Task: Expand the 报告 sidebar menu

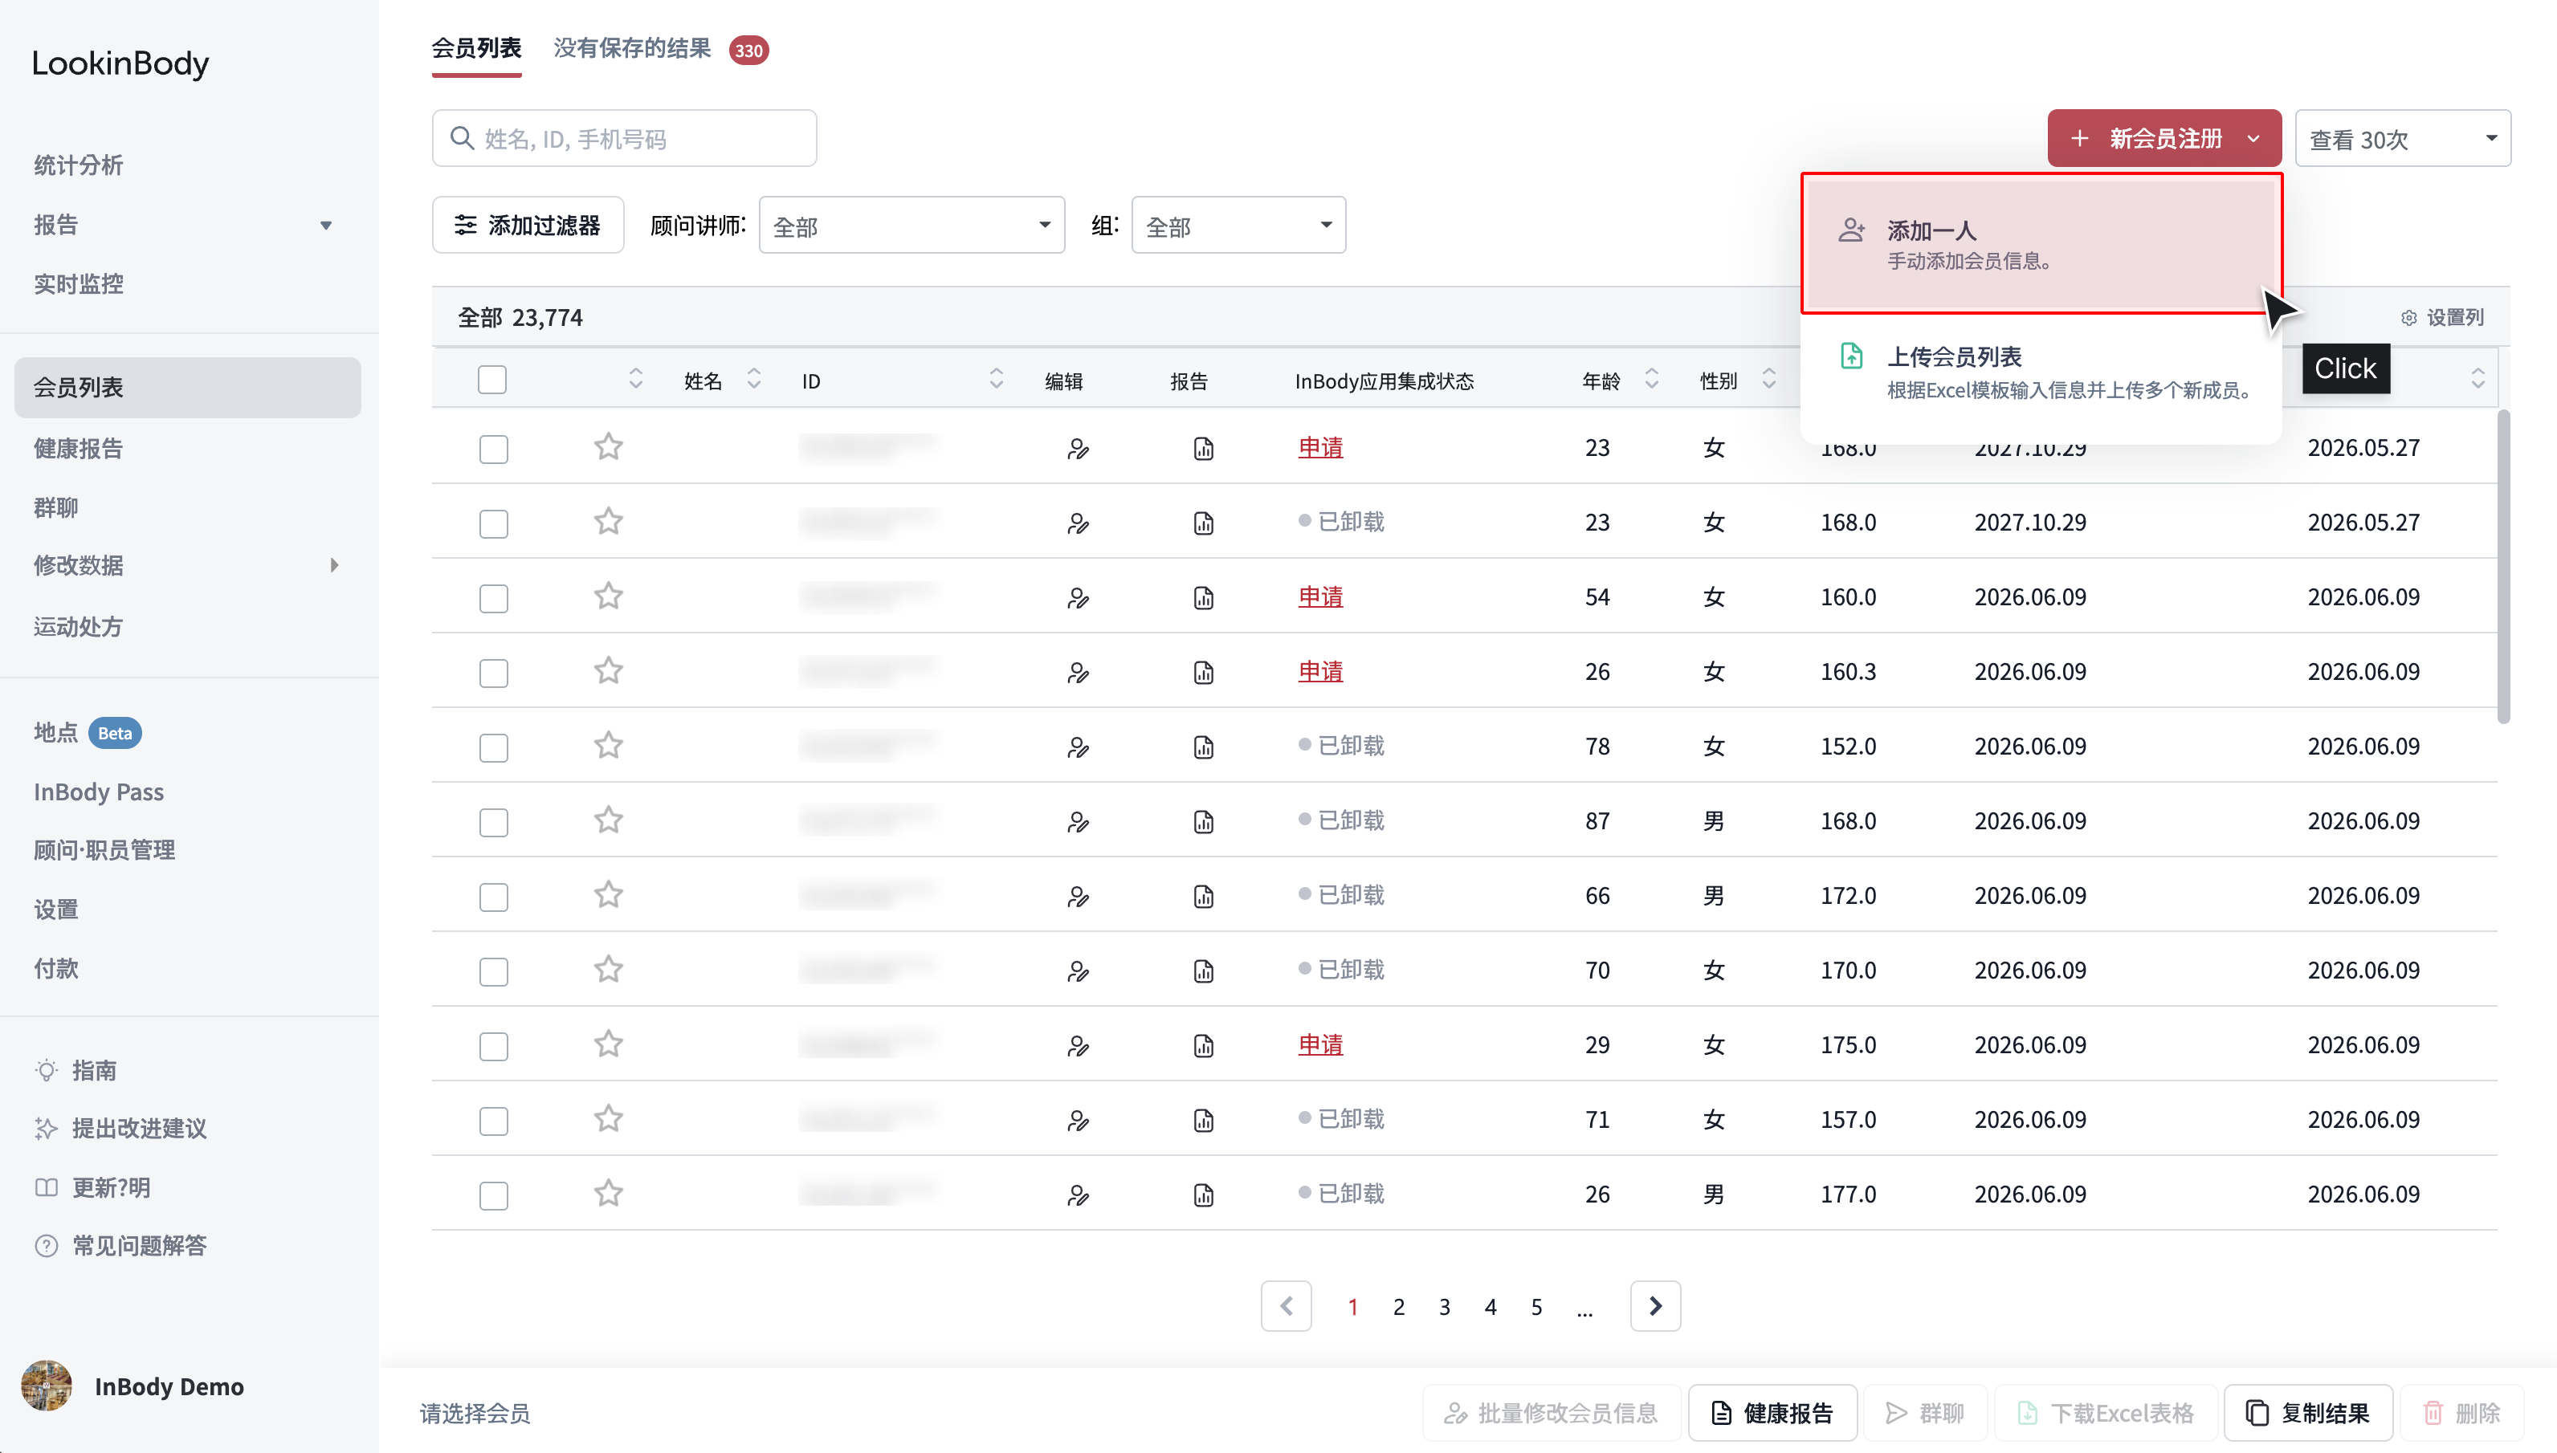Action: coord(325,225)
